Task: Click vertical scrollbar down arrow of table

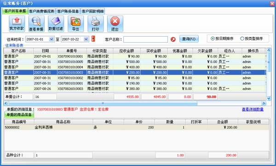Action: pyautogui.click(x=269, y=99)
